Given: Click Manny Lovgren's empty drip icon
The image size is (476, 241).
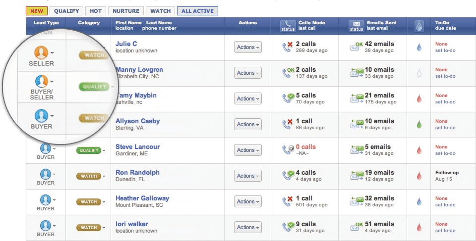Looking at the screenshot, I should pyautogui.click(x=419, y=73).
